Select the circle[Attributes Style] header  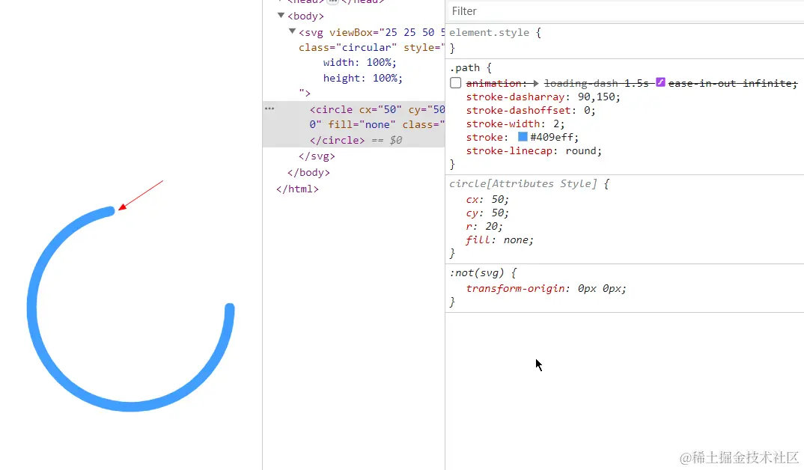(523, 183)
